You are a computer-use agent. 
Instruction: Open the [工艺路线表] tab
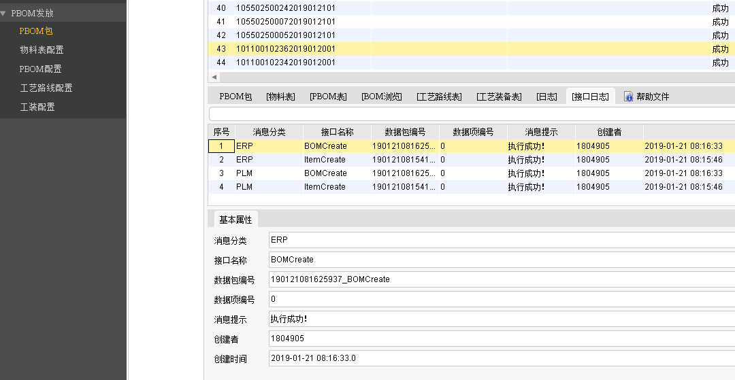click(x=439, y=97)
